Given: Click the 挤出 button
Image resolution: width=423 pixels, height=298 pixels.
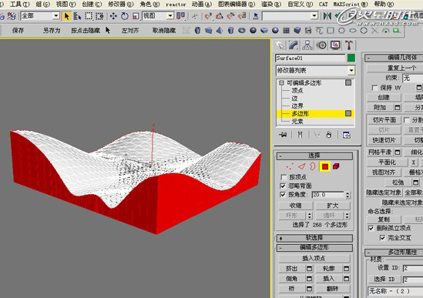Looking at the screenshot, I should 291,269.
